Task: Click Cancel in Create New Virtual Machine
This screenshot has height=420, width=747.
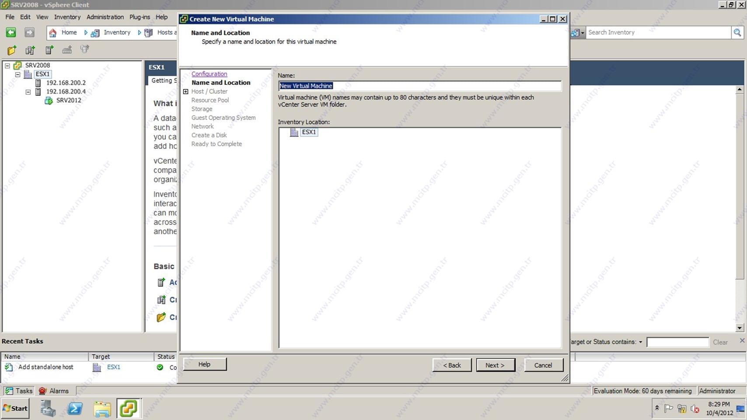Action: coord(544,365)
